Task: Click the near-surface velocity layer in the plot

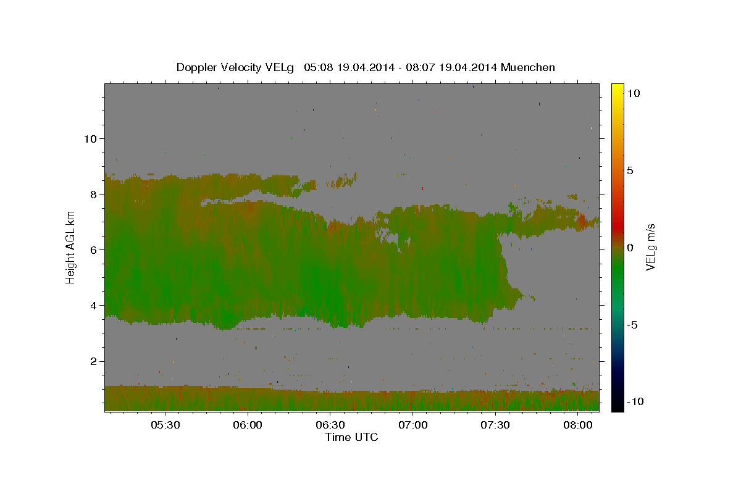Action: 351,400
